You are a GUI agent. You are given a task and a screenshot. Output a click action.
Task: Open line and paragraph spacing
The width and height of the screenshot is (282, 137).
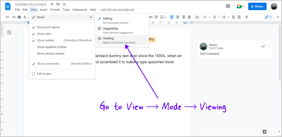pyautogui.click(x=197, y=17)
